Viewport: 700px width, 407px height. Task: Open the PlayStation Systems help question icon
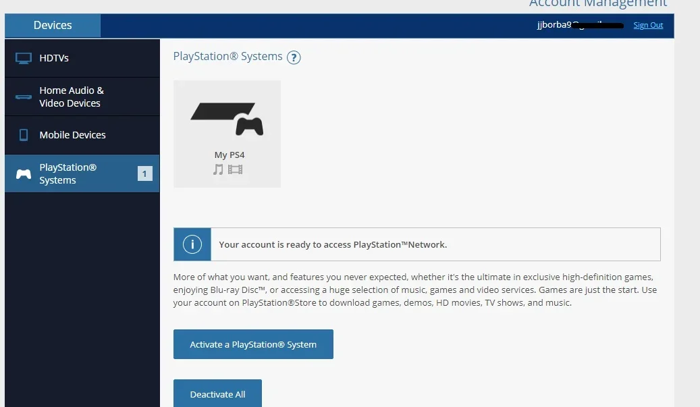(x=294, y=57)
